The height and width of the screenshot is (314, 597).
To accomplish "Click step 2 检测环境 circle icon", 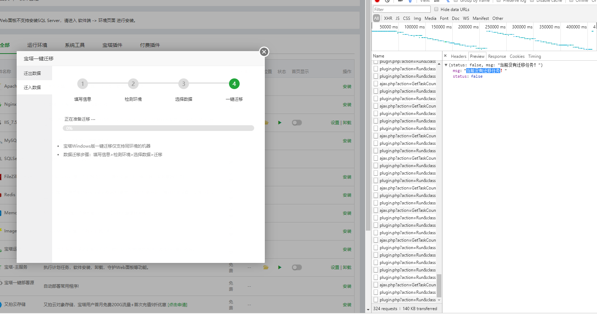I will [133, 84].
